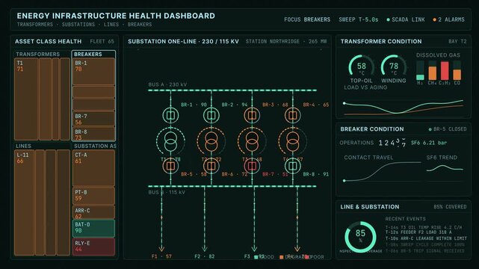The image size is (479, 269).
Task: Select the BR-8 breaker symbol
Action: 293,166
